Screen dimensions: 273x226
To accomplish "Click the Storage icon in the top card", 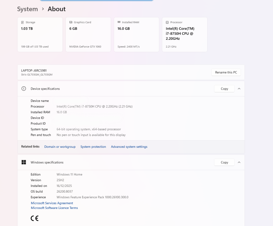I will coord(22,22).
